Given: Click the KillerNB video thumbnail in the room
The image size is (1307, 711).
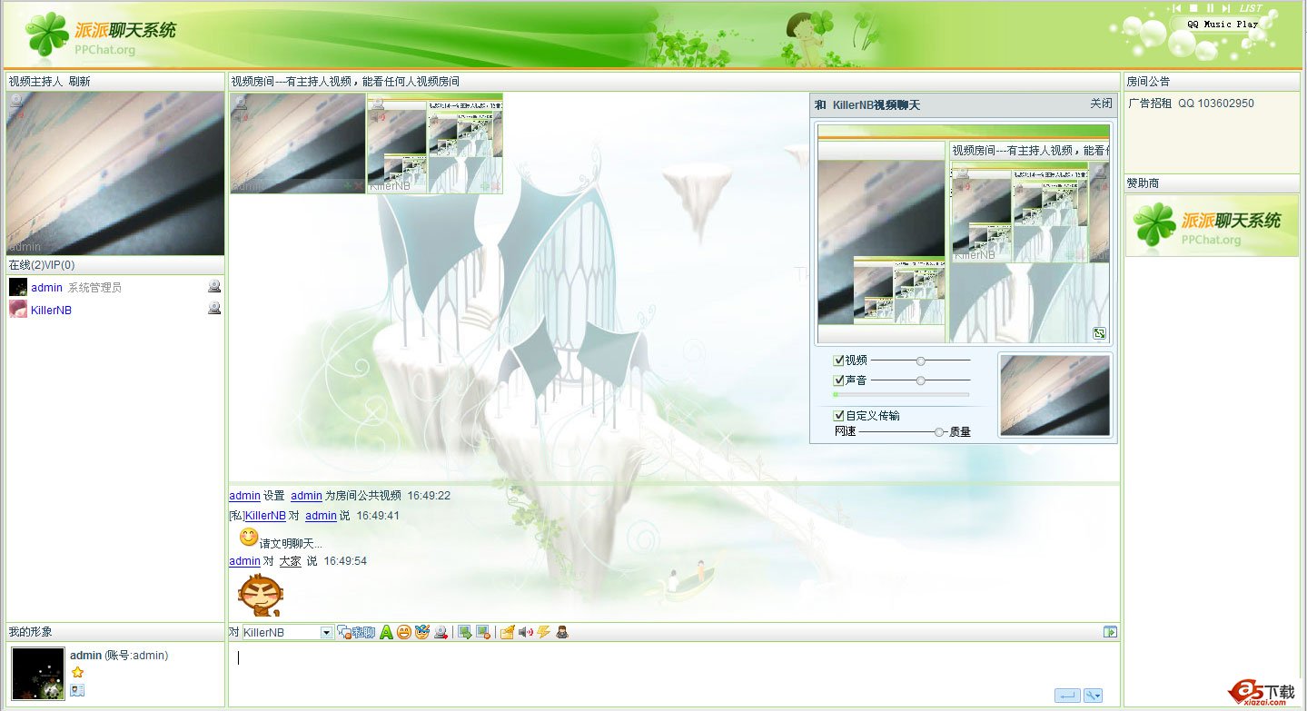Looking at the screenshot, I should click(435, 143).
